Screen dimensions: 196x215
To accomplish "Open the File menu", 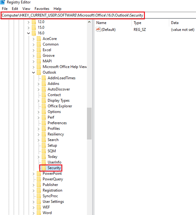I will [5, 9].
